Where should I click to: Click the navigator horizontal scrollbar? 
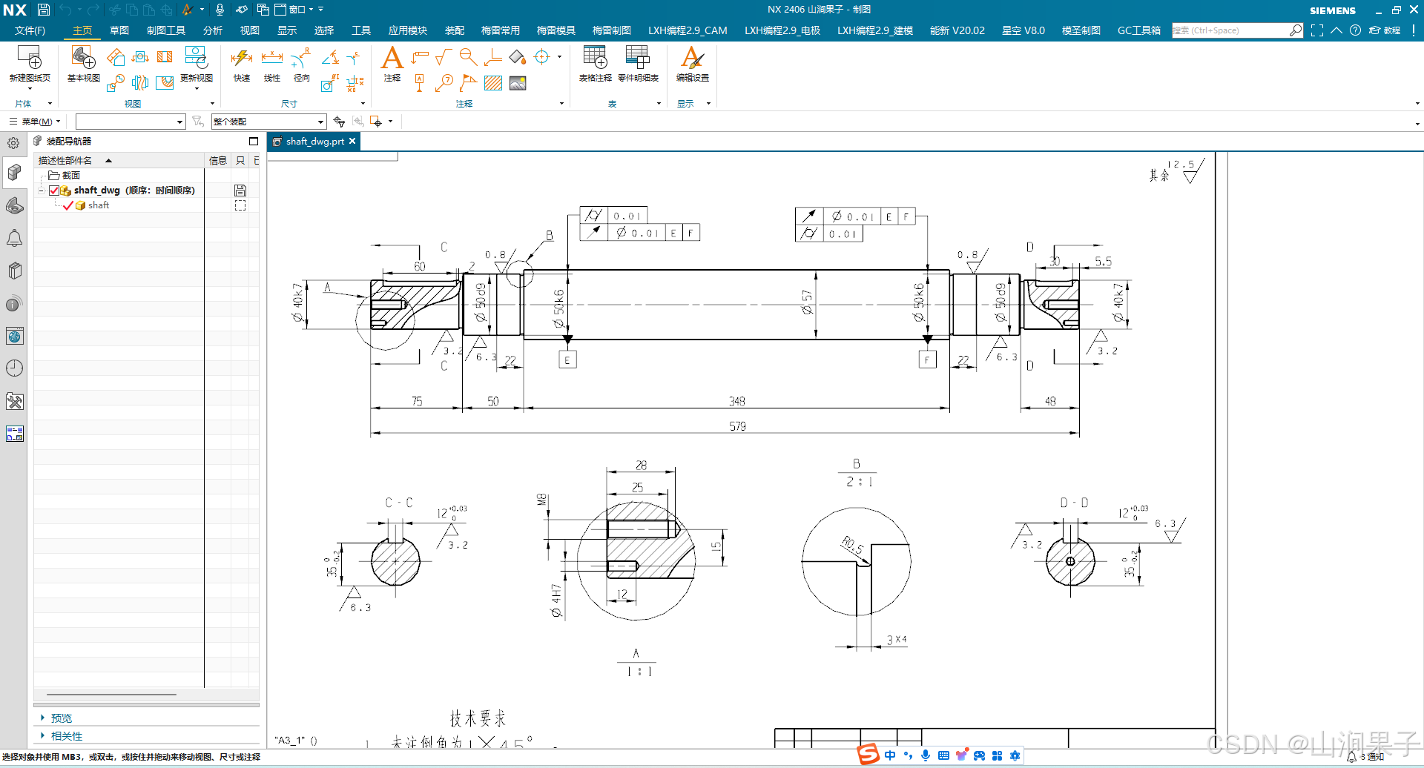pos(111,695)
